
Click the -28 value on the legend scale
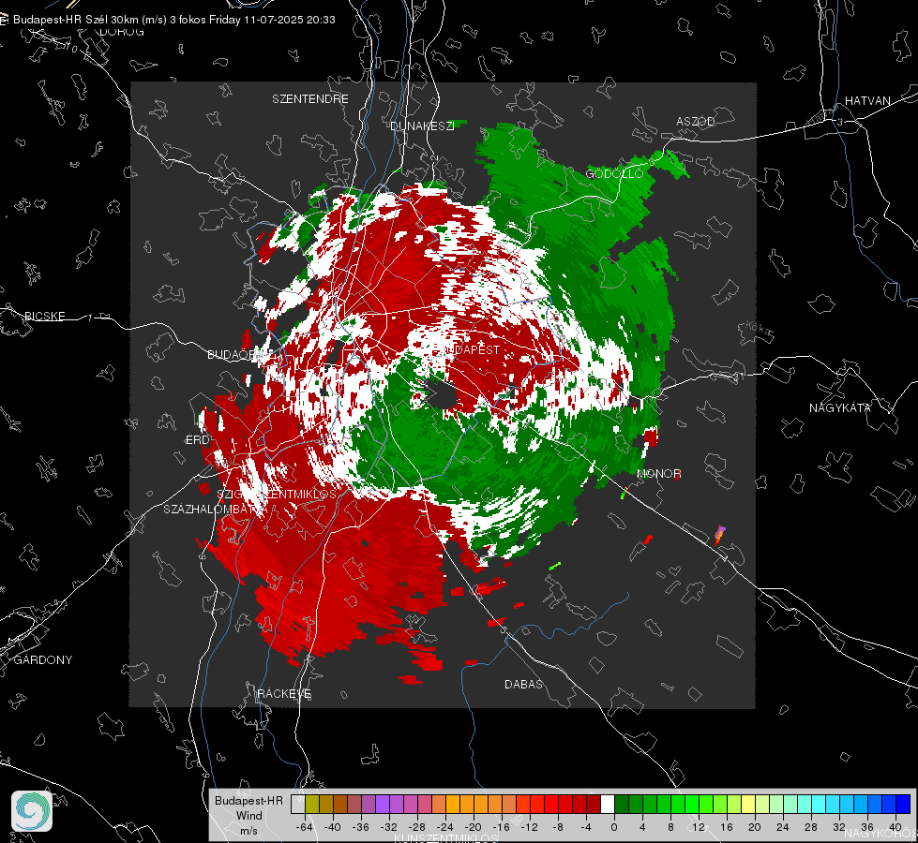(x=417, y=827)
